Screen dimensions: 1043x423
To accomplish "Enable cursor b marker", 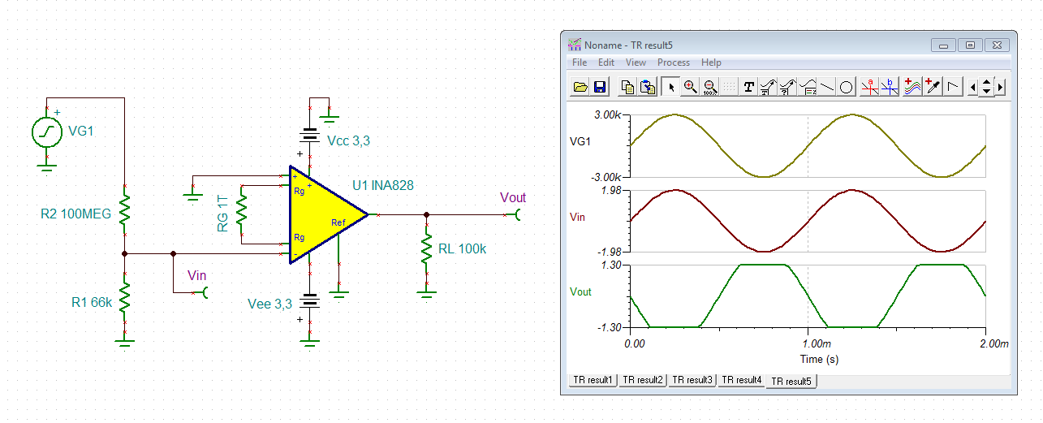I will point(889,86).
